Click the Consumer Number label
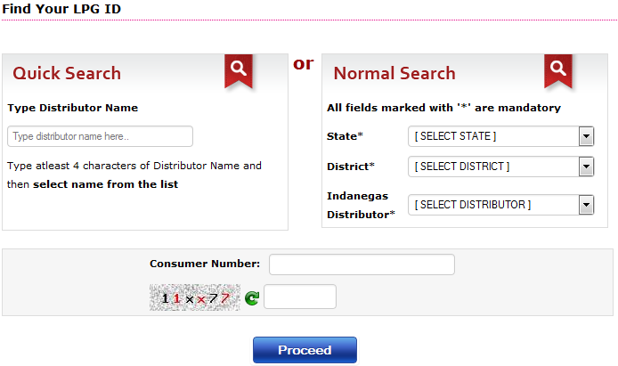Screen dimensions: 618x366 (205, 264)
